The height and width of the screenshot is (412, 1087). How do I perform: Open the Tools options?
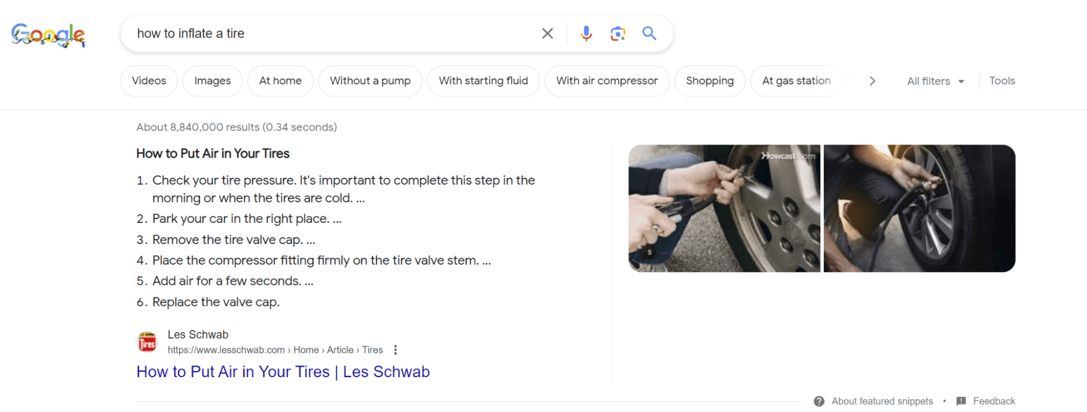click(x=1002, y=81)
